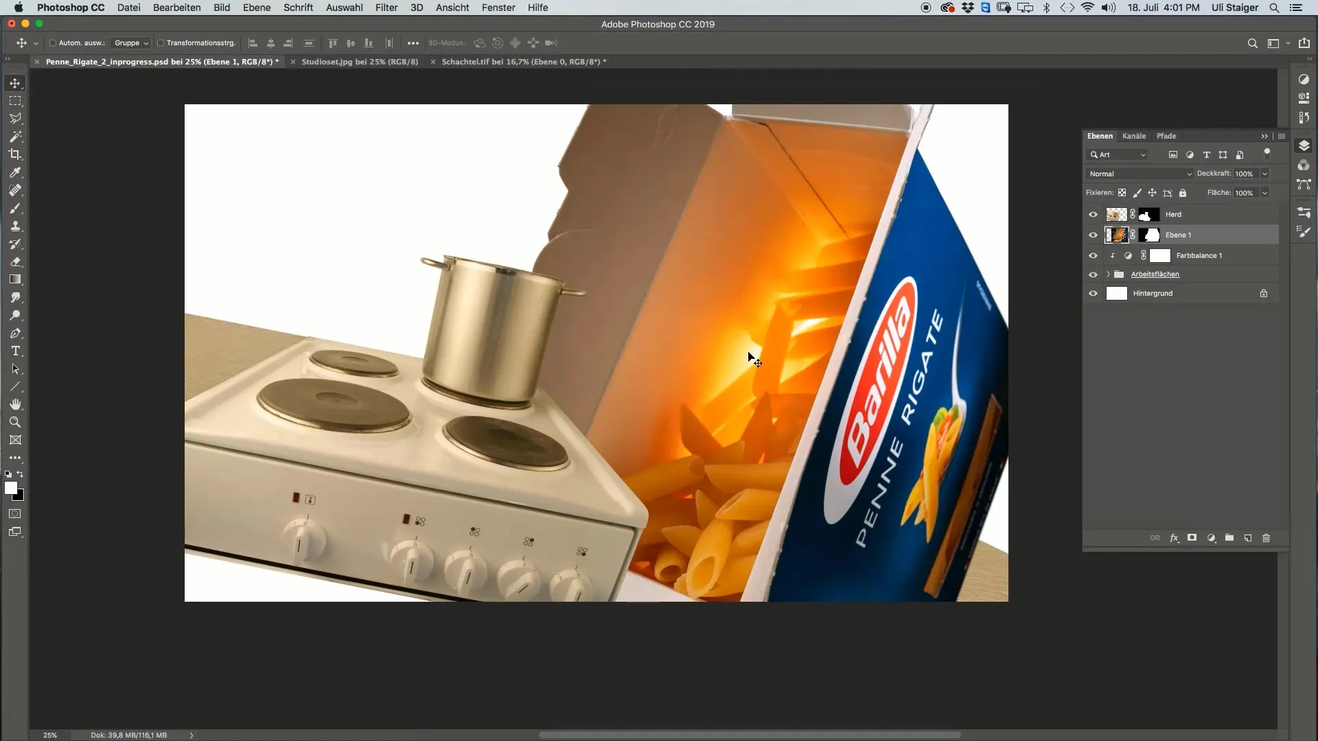The height and width of the screenshot is (741, 1318).
Task: Switch to Studioset.jpg document tab
Action: 360,62
